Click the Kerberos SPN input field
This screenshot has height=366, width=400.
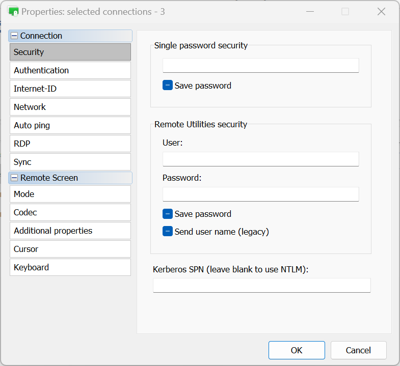pyautogui.click(x=261, y=285)
